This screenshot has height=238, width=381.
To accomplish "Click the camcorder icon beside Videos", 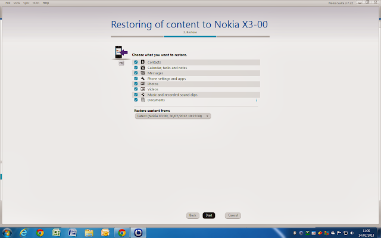I will 143,89.
